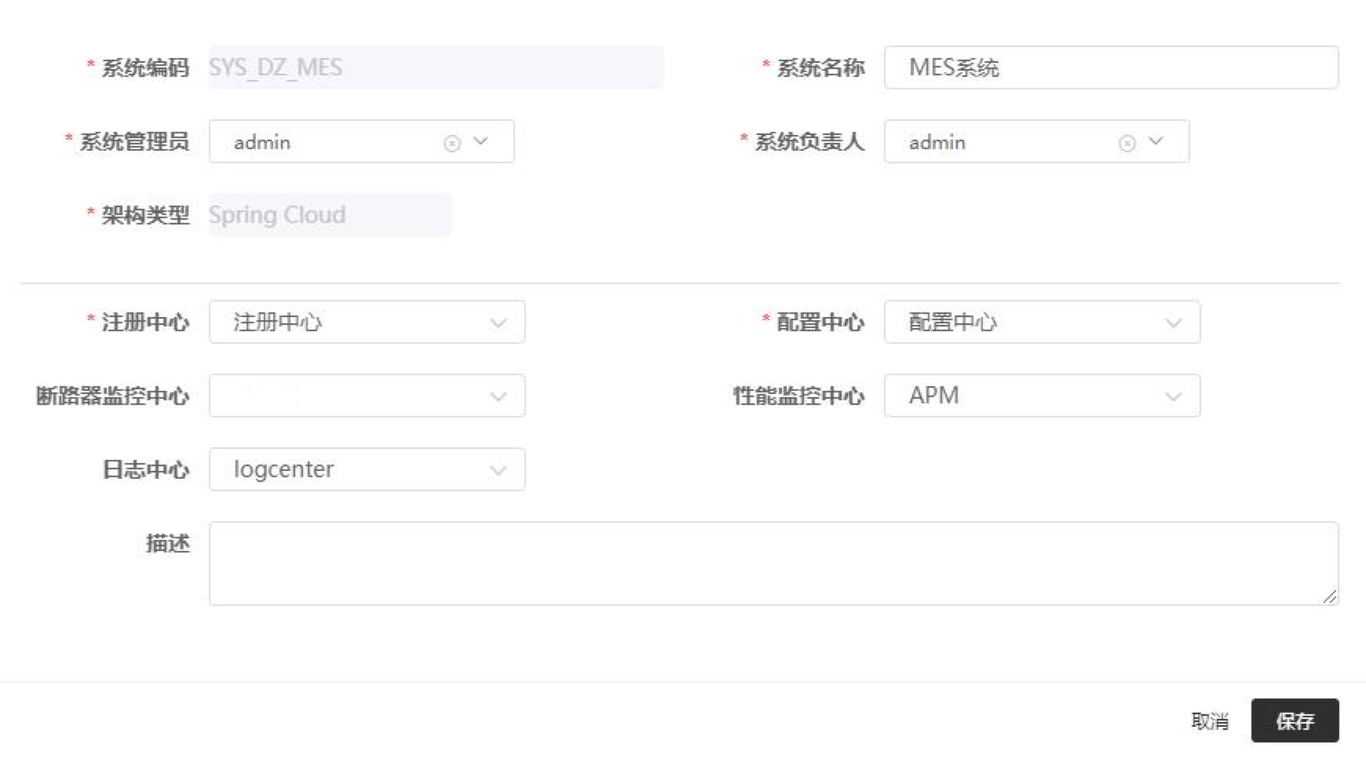
Task: Click the 保存 button to save
Action: [x=1296, y=720]
